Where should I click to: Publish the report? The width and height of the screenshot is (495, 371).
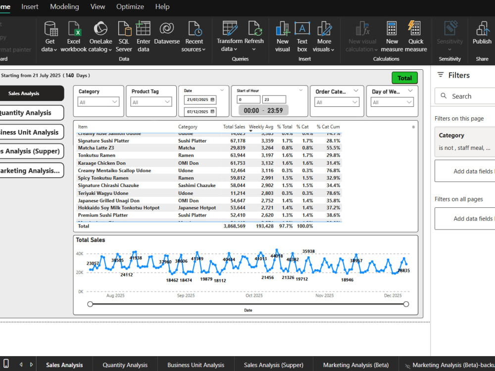click(482, 33)
